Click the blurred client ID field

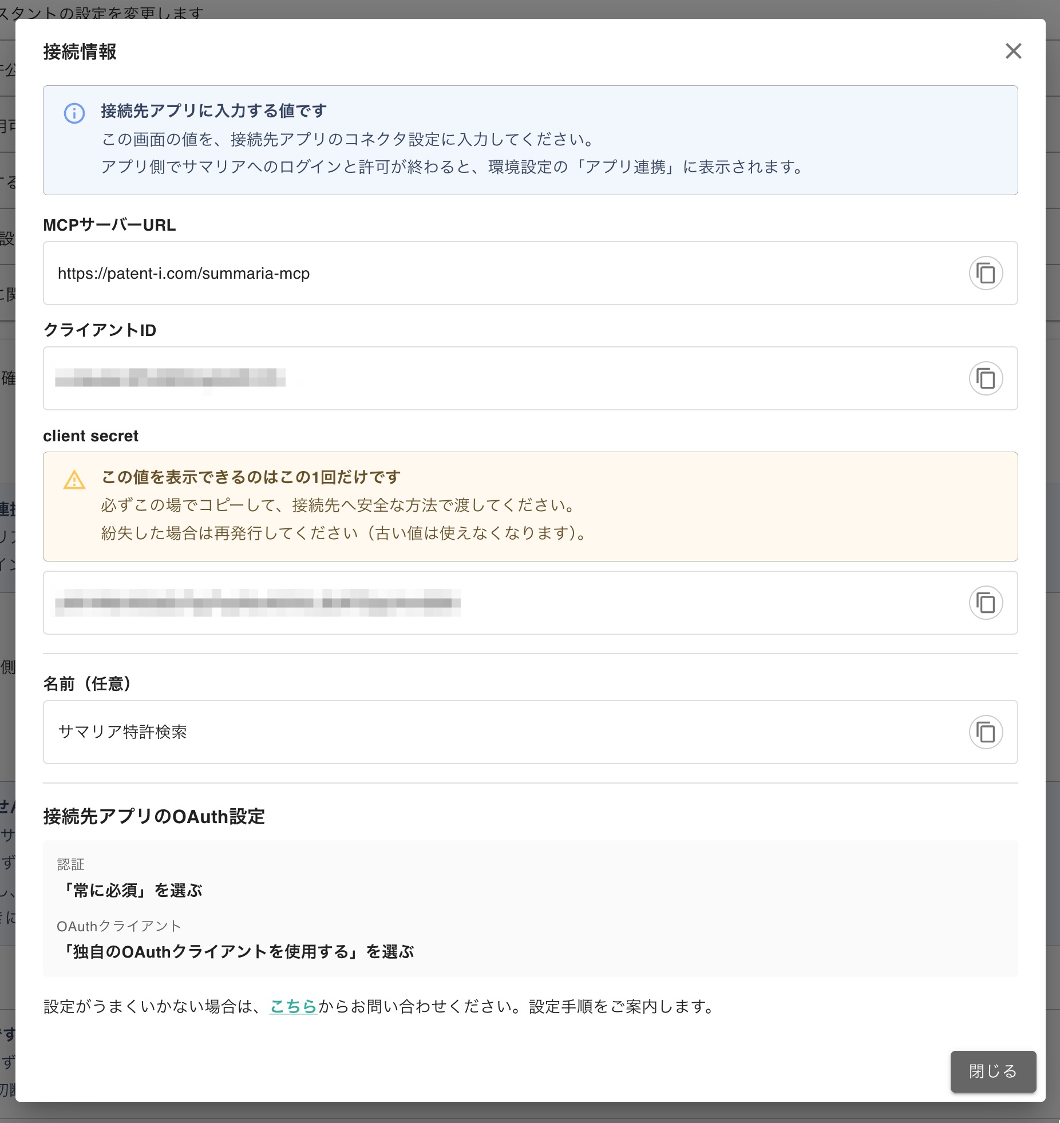(530, 378)
